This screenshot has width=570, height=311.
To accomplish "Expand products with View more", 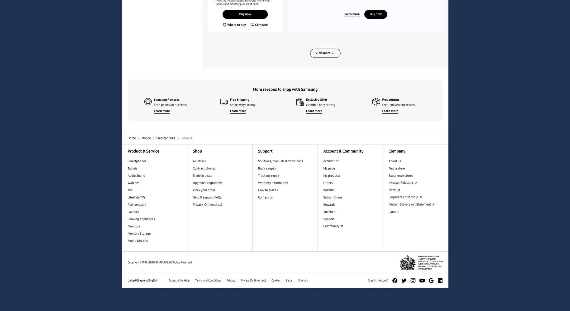I will coord(325,53).
